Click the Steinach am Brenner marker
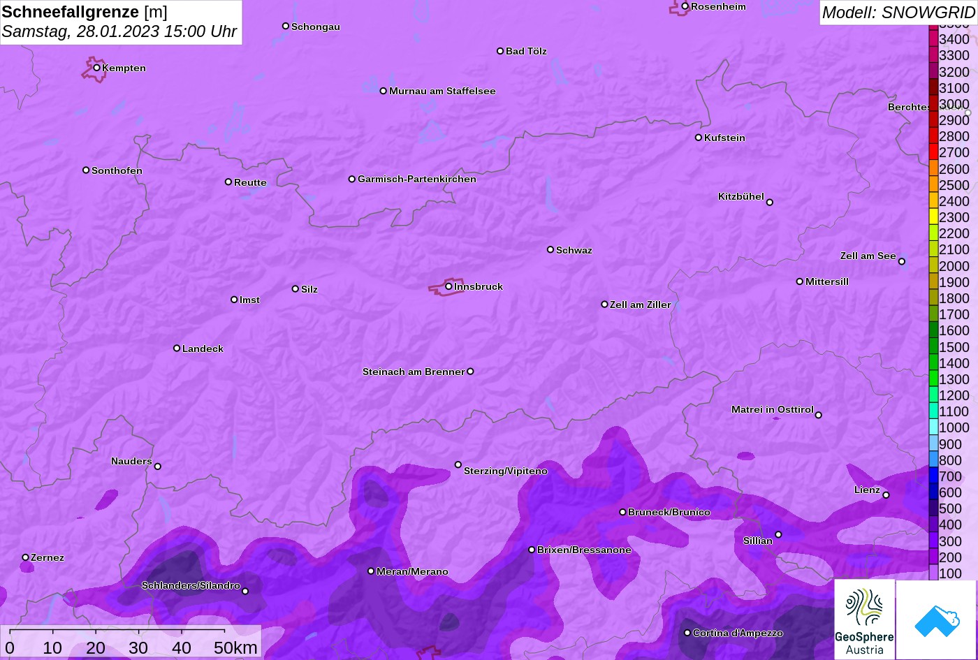This screenshot has width=978, height=660. 470,372
